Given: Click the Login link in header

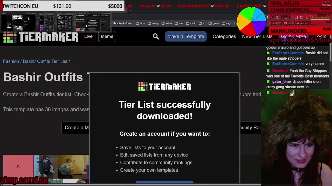Looking at the screenshot, I should tap(320, 36).
